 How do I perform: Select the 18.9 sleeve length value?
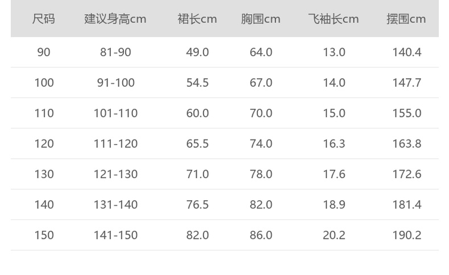tap(334, 205)
